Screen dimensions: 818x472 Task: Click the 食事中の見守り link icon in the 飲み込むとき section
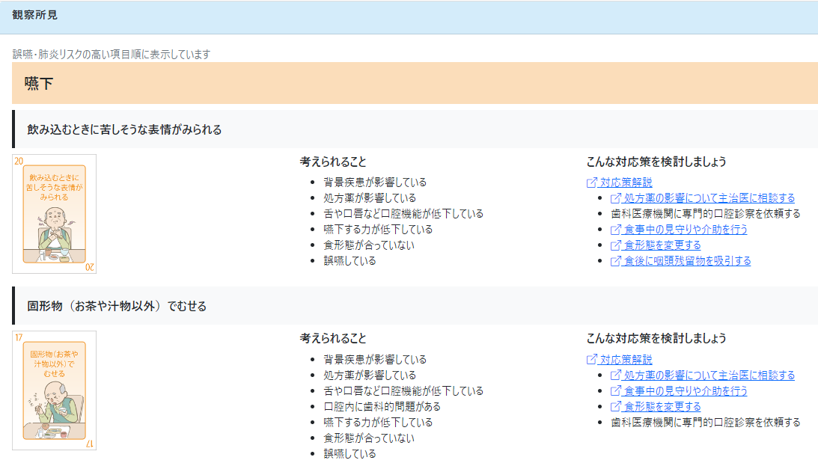[x=616, y=230]
